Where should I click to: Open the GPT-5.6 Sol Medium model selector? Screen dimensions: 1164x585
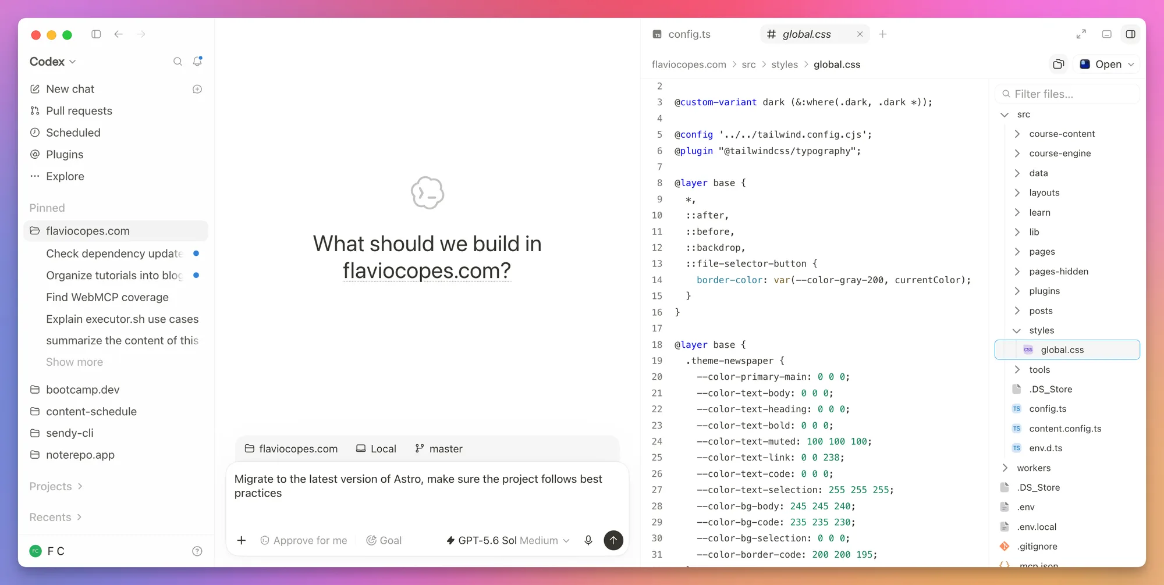click(x=508, y=540)
